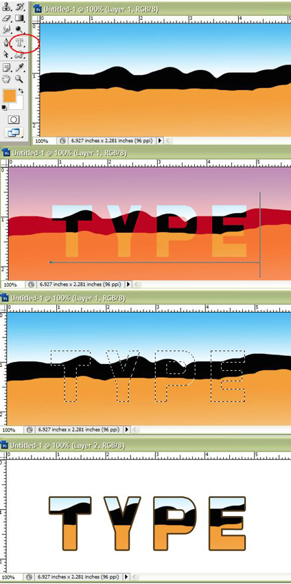This screenshot has width=291, height=584.
Task: Reset to default black and white colors
Action: click(4, 108)
